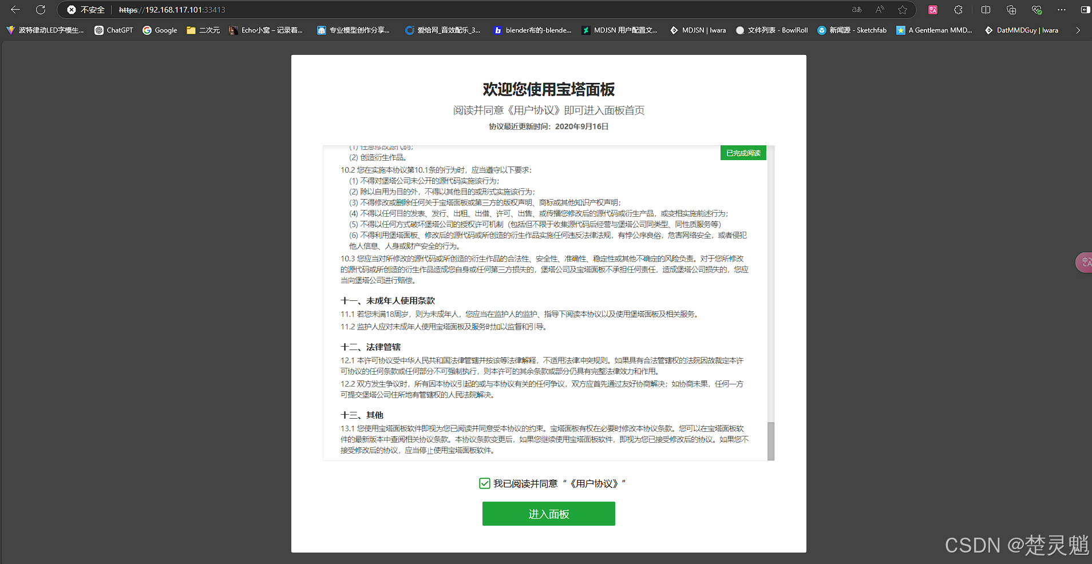Click the 《用户协议》 label text
The height and width of the screenshot is (564, 1092).
click(594, 483)
